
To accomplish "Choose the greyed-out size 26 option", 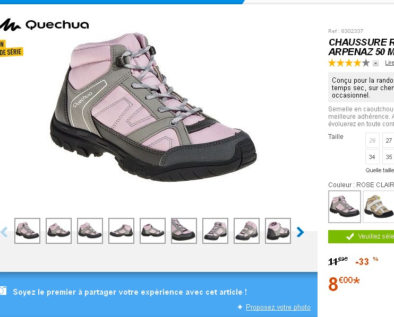I will tap(372, 140).
